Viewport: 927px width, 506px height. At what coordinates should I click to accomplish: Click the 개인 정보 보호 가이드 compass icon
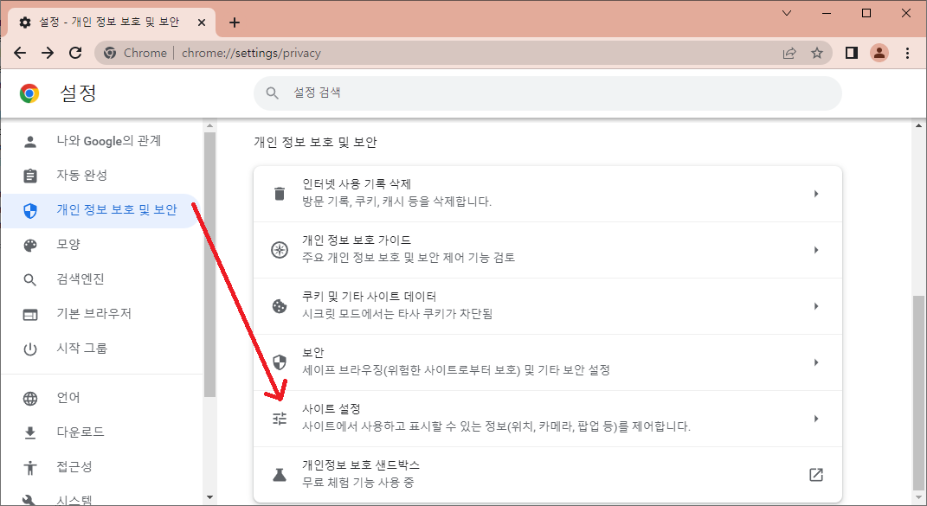point(279,249)
